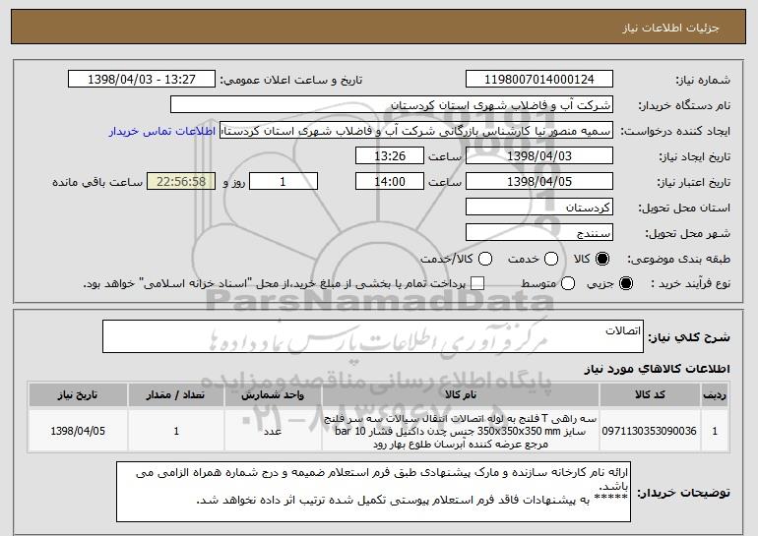This screenshot has height=536, width=758.
Task: Choose the متوسط purchase process option
Action: click(568, 284)
